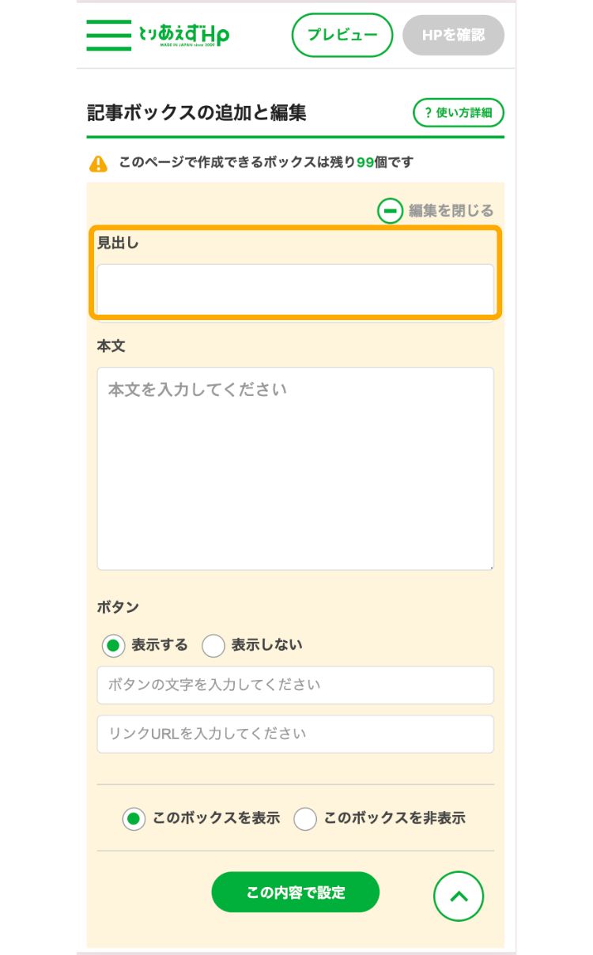Image resolution: width=593 pixels, height=955 pixels.
Task: Click the リンクURL input field
Action: [x=296, y=734]
